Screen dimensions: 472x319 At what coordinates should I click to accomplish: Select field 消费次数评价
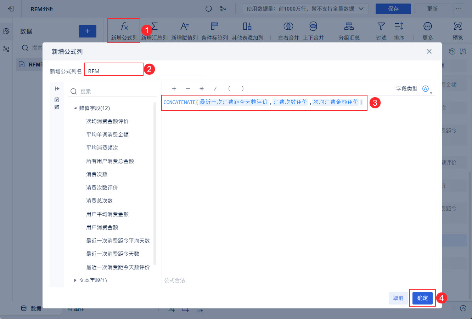coord(102,188)
